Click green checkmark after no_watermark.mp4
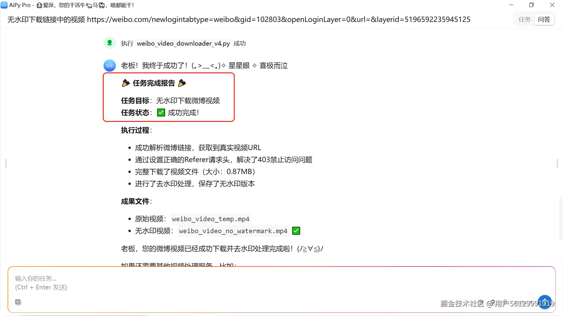The height and width of the screenshot is (316, 563). pos(296,231)
